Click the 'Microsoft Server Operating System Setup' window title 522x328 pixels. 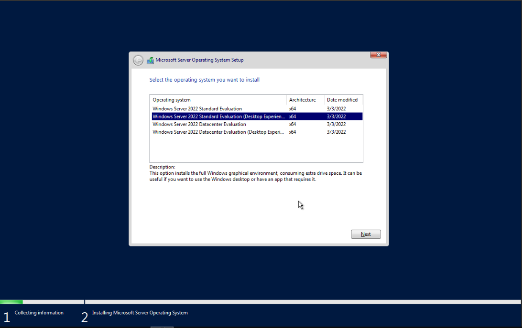(199, 60)
